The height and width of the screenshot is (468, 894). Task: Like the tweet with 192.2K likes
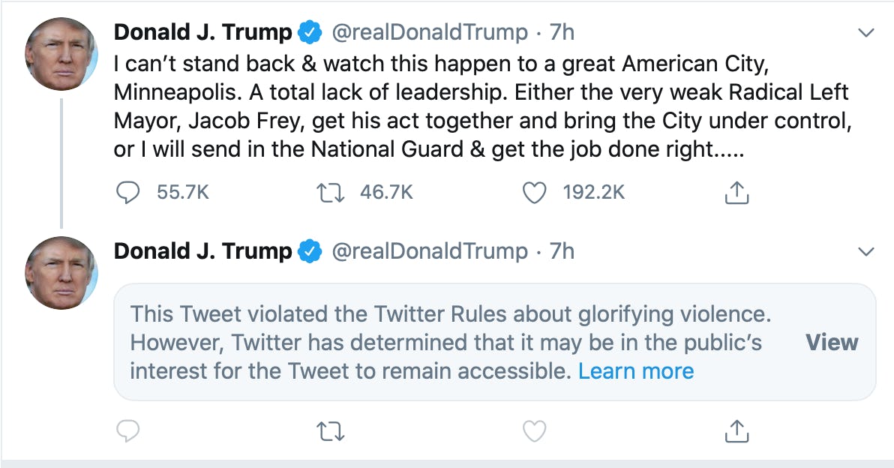533,193
